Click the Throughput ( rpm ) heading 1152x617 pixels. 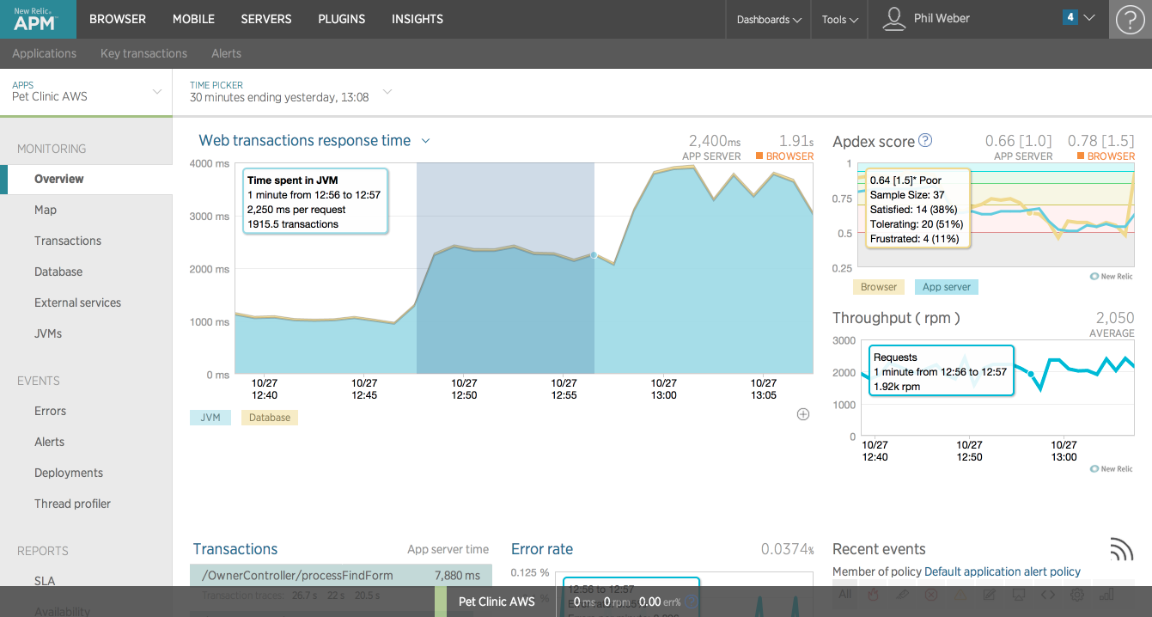[896, 318]
